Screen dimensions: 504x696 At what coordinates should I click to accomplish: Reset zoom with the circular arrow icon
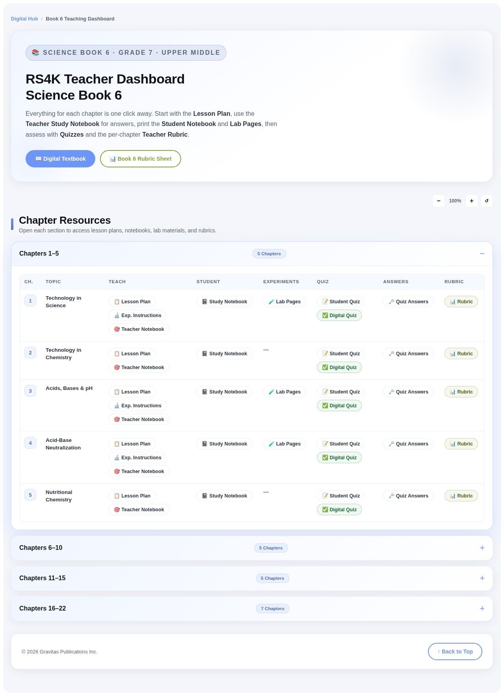coord(487,201)
